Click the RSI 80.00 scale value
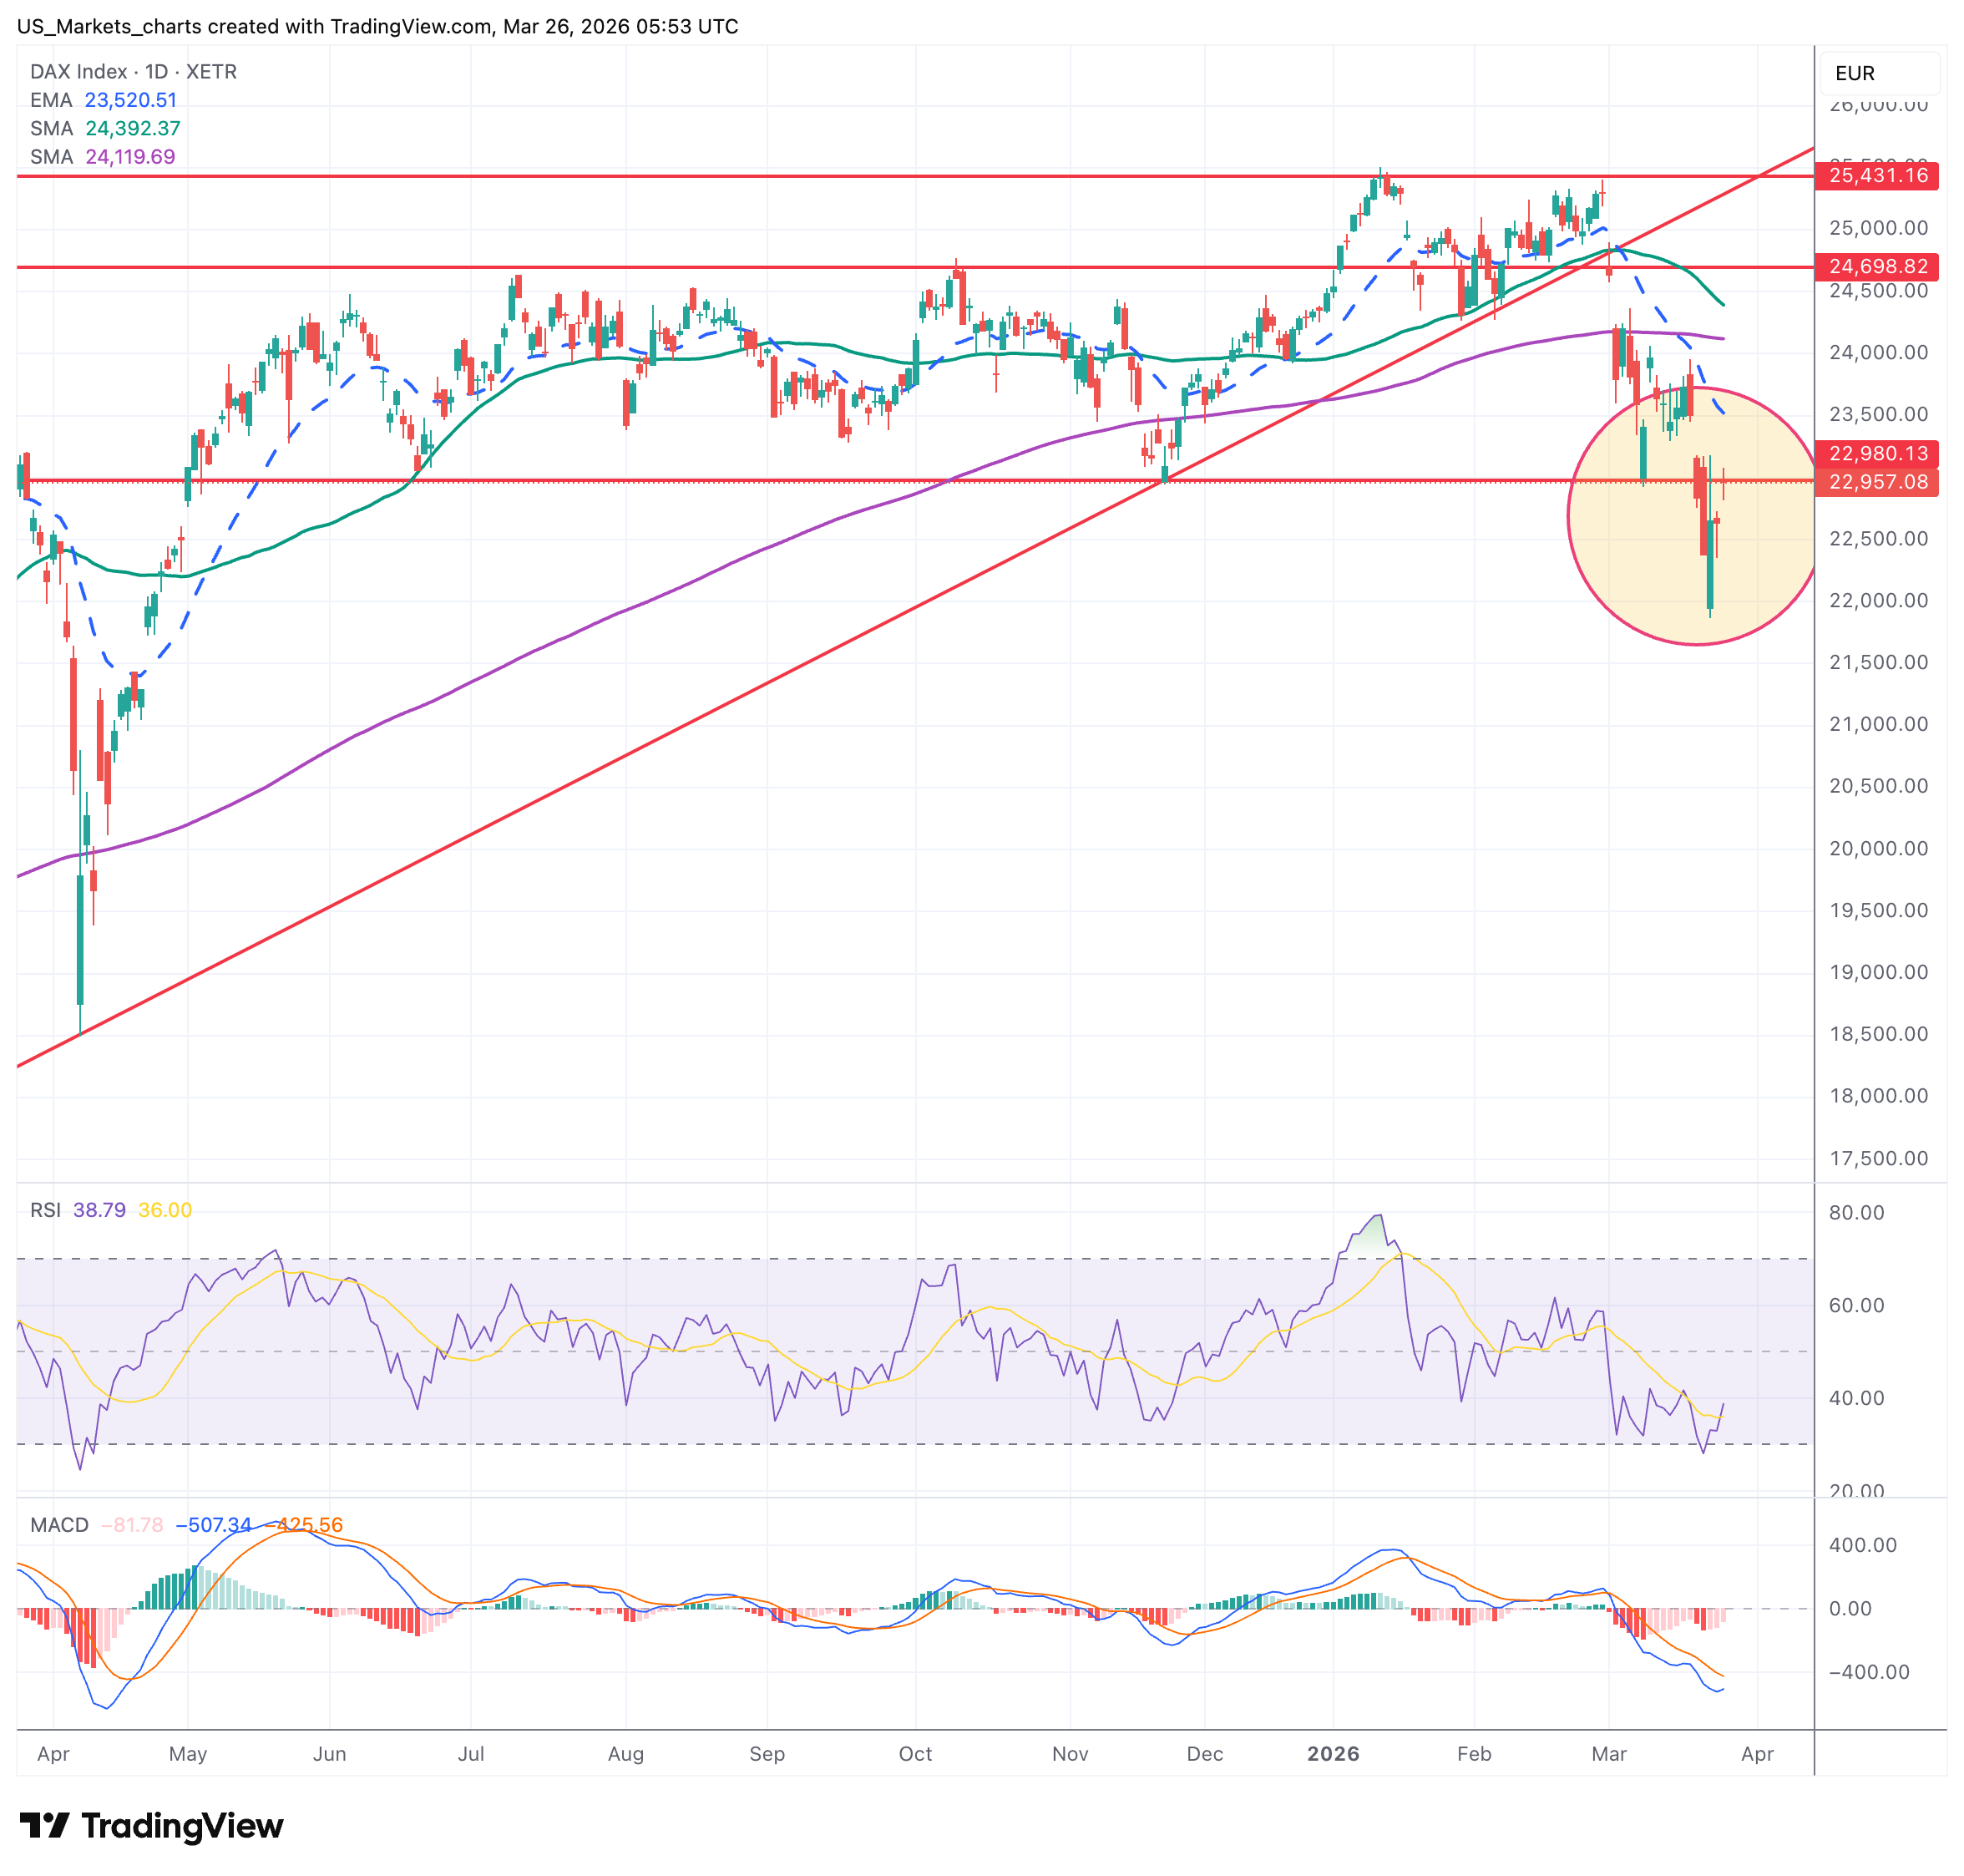This screenshot has height=1876, width=1964. [x=1856, y=1213]
